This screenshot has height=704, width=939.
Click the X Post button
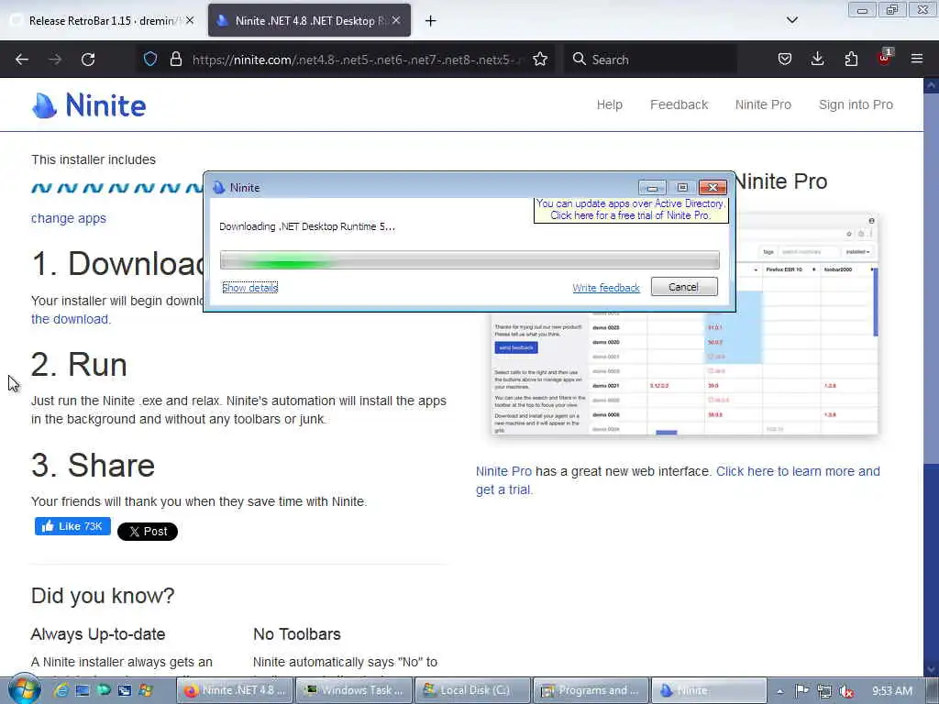point(148,532)
